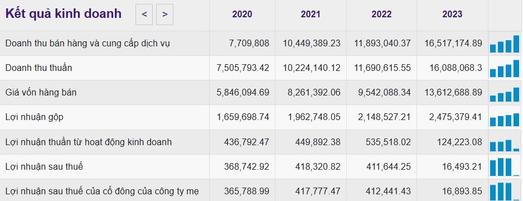Click the previous period arrow button
This screenshot has height=201, width=523.
[x=144, y=15]
